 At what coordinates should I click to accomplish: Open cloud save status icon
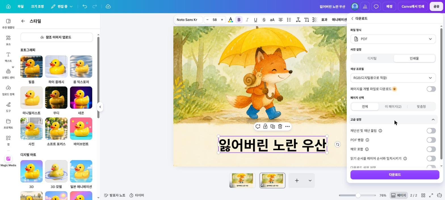point(108,6)
